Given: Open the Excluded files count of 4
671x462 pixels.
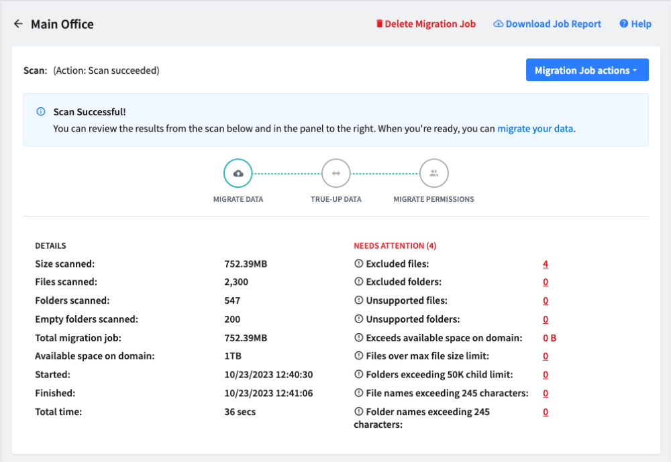Looking at the screenshot, I should pyautogui.click(x=546, y=264).
